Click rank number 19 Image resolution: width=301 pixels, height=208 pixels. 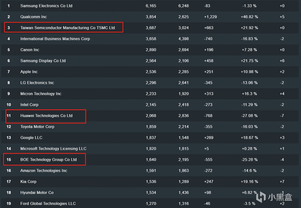(9, 204)
